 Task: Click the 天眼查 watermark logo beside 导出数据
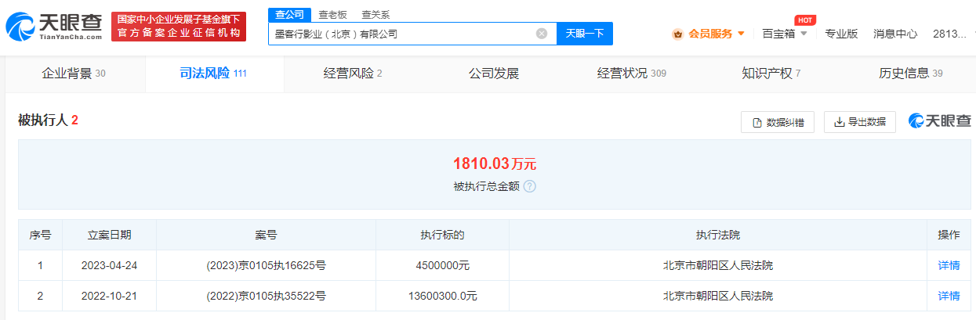point(940,121)
